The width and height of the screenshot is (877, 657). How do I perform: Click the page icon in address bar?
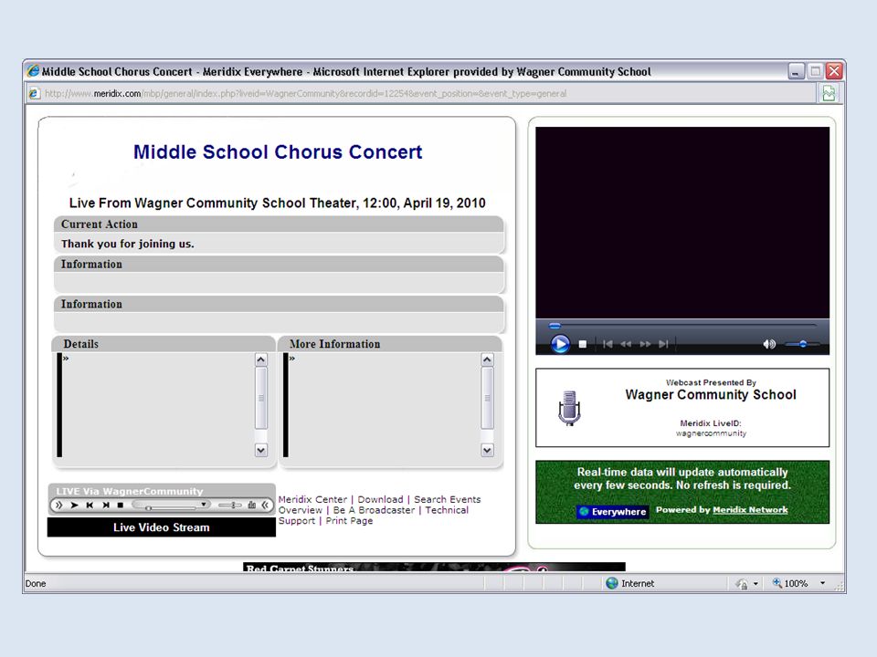34,93
